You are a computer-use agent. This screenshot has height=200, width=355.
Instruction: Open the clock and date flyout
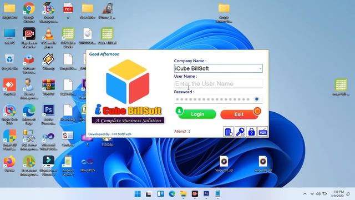[x=337, y=194]
